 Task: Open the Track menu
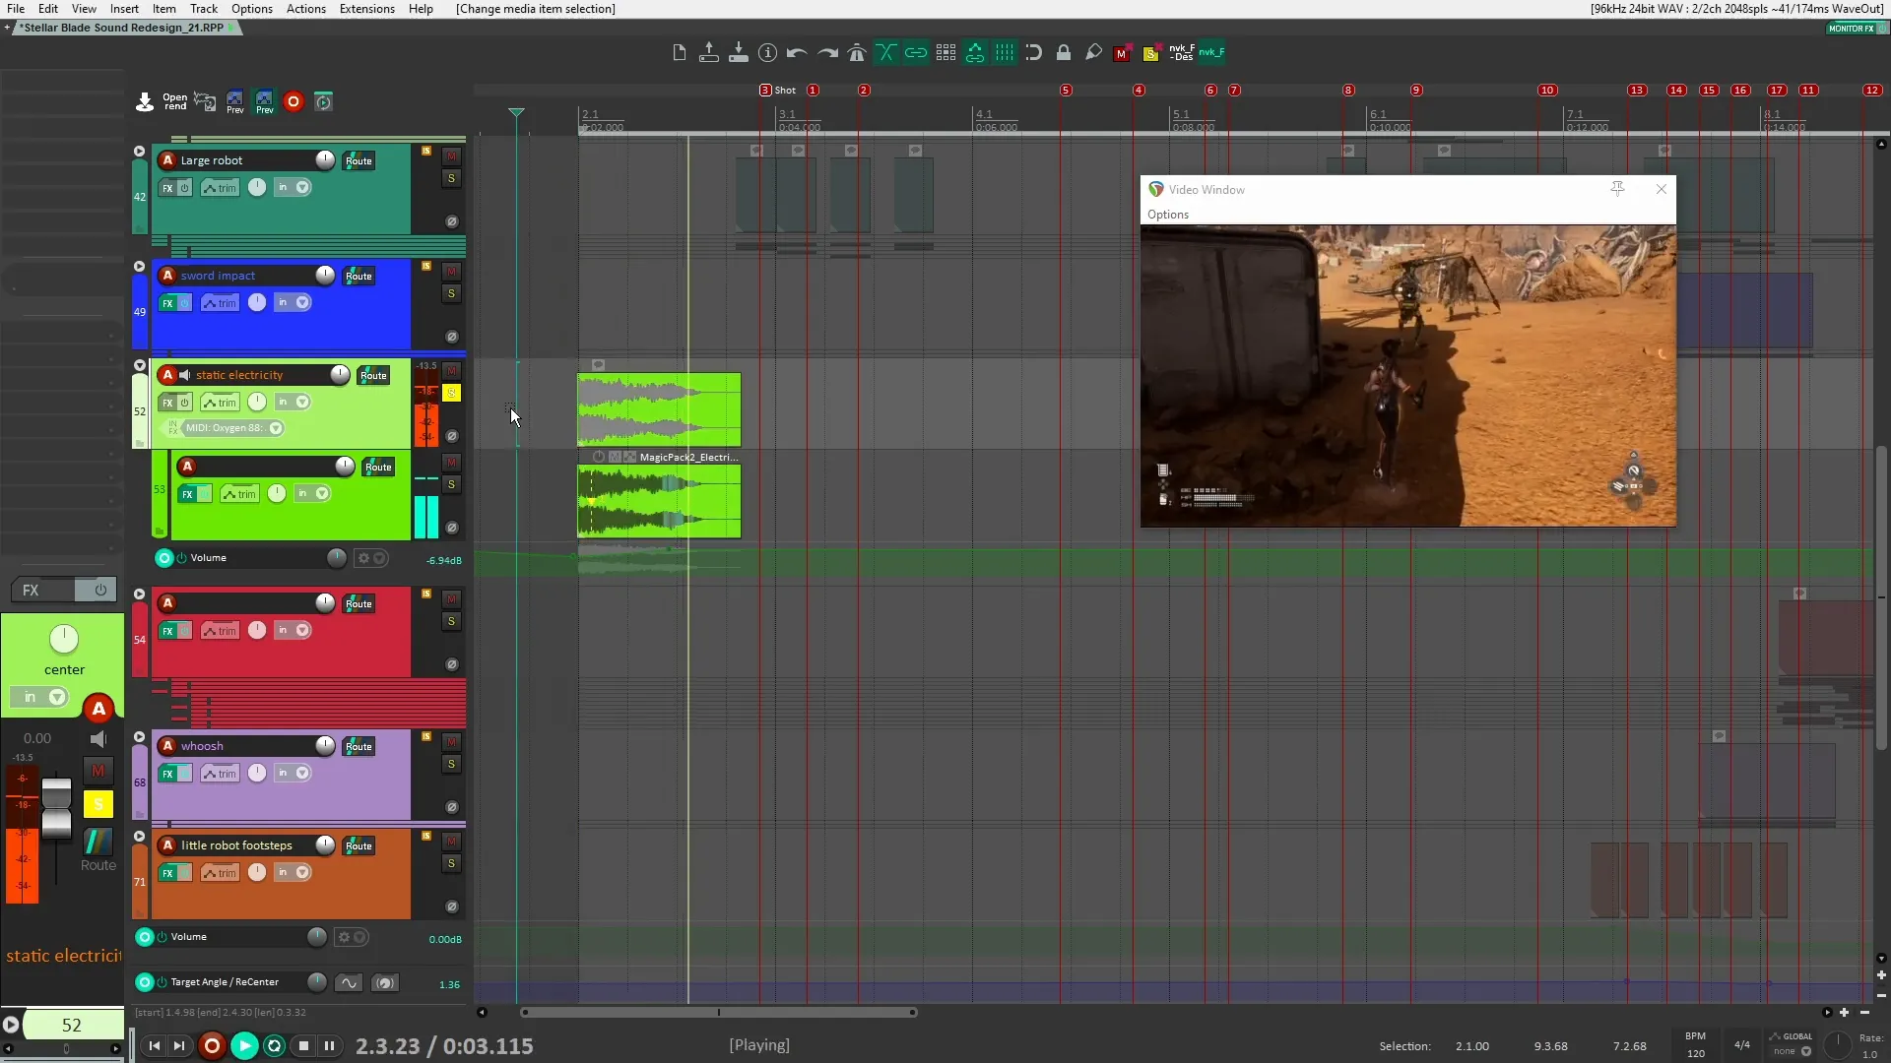203,9
